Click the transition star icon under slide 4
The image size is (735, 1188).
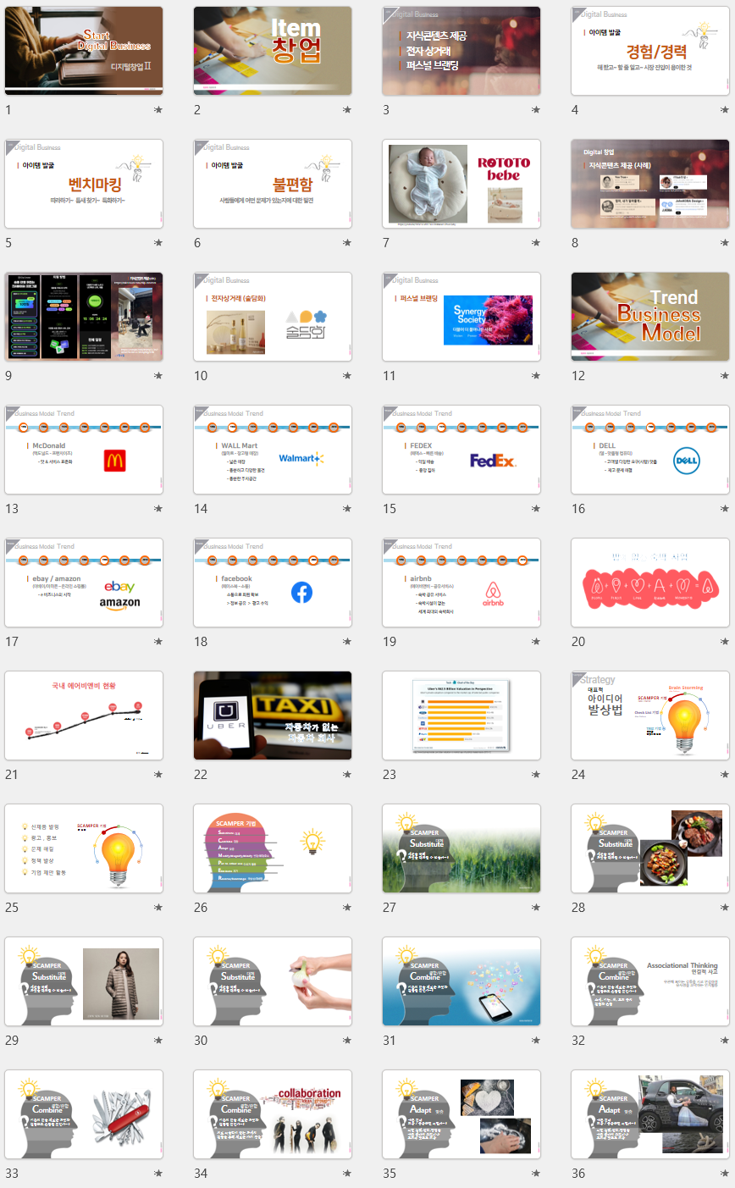(724, 110)
